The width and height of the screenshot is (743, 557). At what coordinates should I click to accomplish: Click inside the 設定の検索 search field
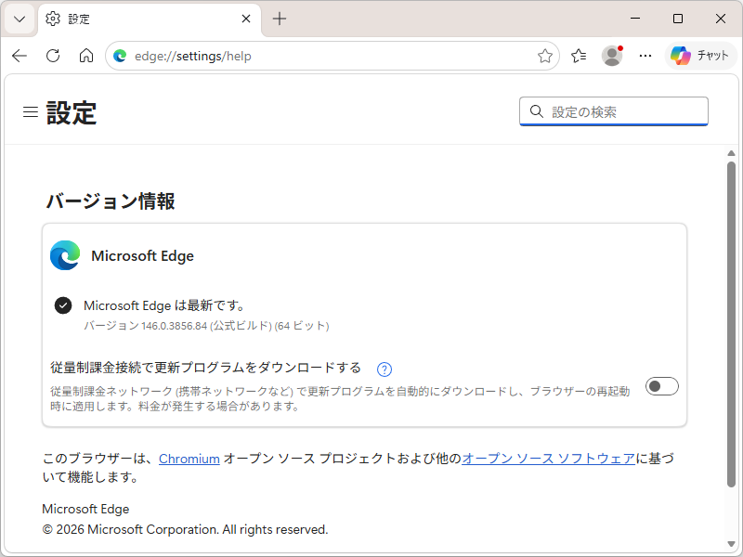click(x=613, y=111)
